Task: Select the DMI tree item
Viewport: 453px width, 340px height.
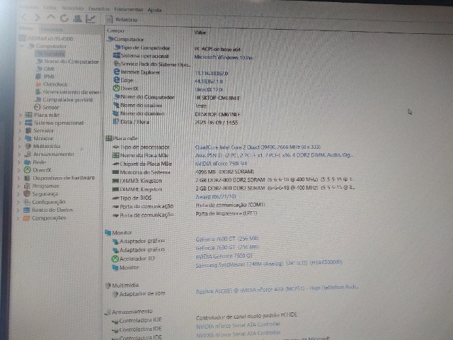Action: (45, 69)
